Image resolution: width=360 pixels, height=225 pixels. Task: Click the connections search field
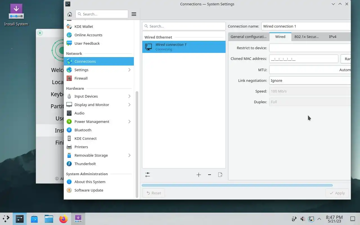pos(184,26)
